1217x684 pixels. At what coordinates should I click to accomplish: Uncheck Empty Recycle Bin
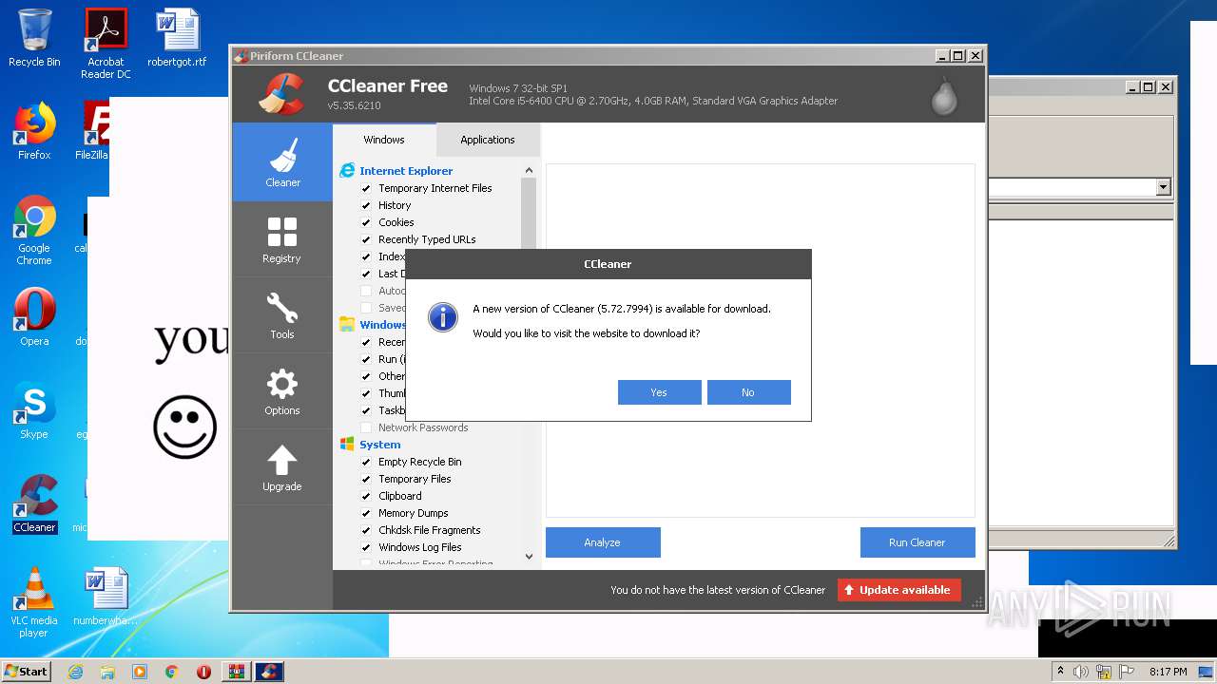click(366, 462)
